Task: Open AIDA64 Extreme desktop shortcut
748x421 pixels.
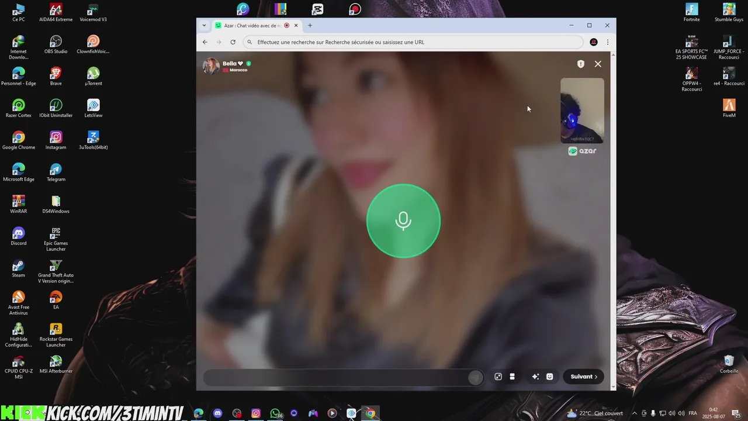Action: (56, 12)
